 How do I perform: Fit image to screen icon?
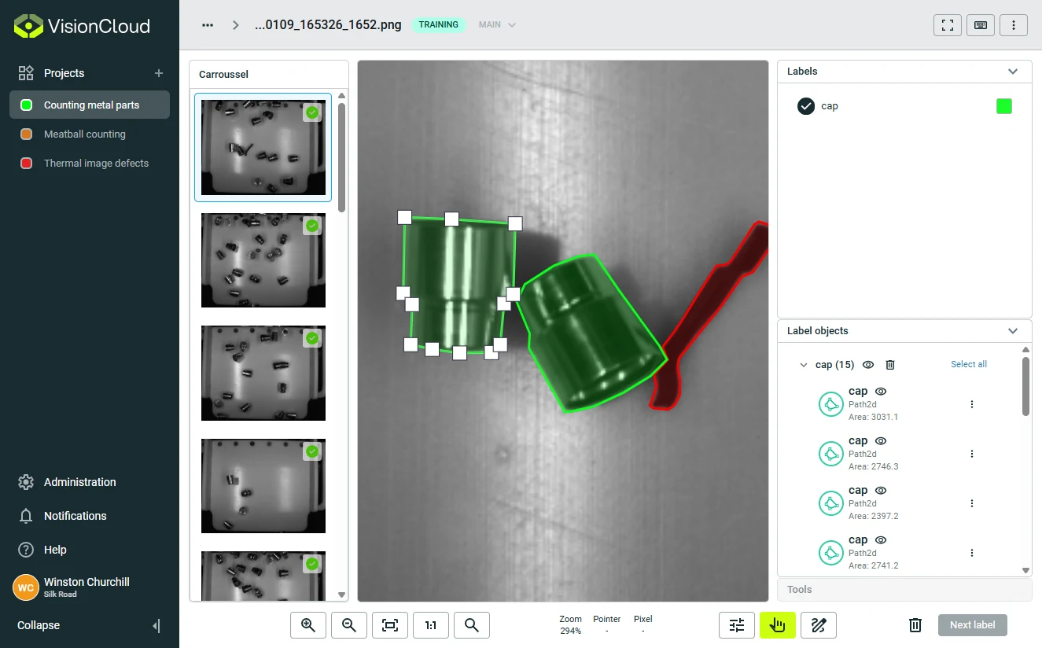(390, 625)
